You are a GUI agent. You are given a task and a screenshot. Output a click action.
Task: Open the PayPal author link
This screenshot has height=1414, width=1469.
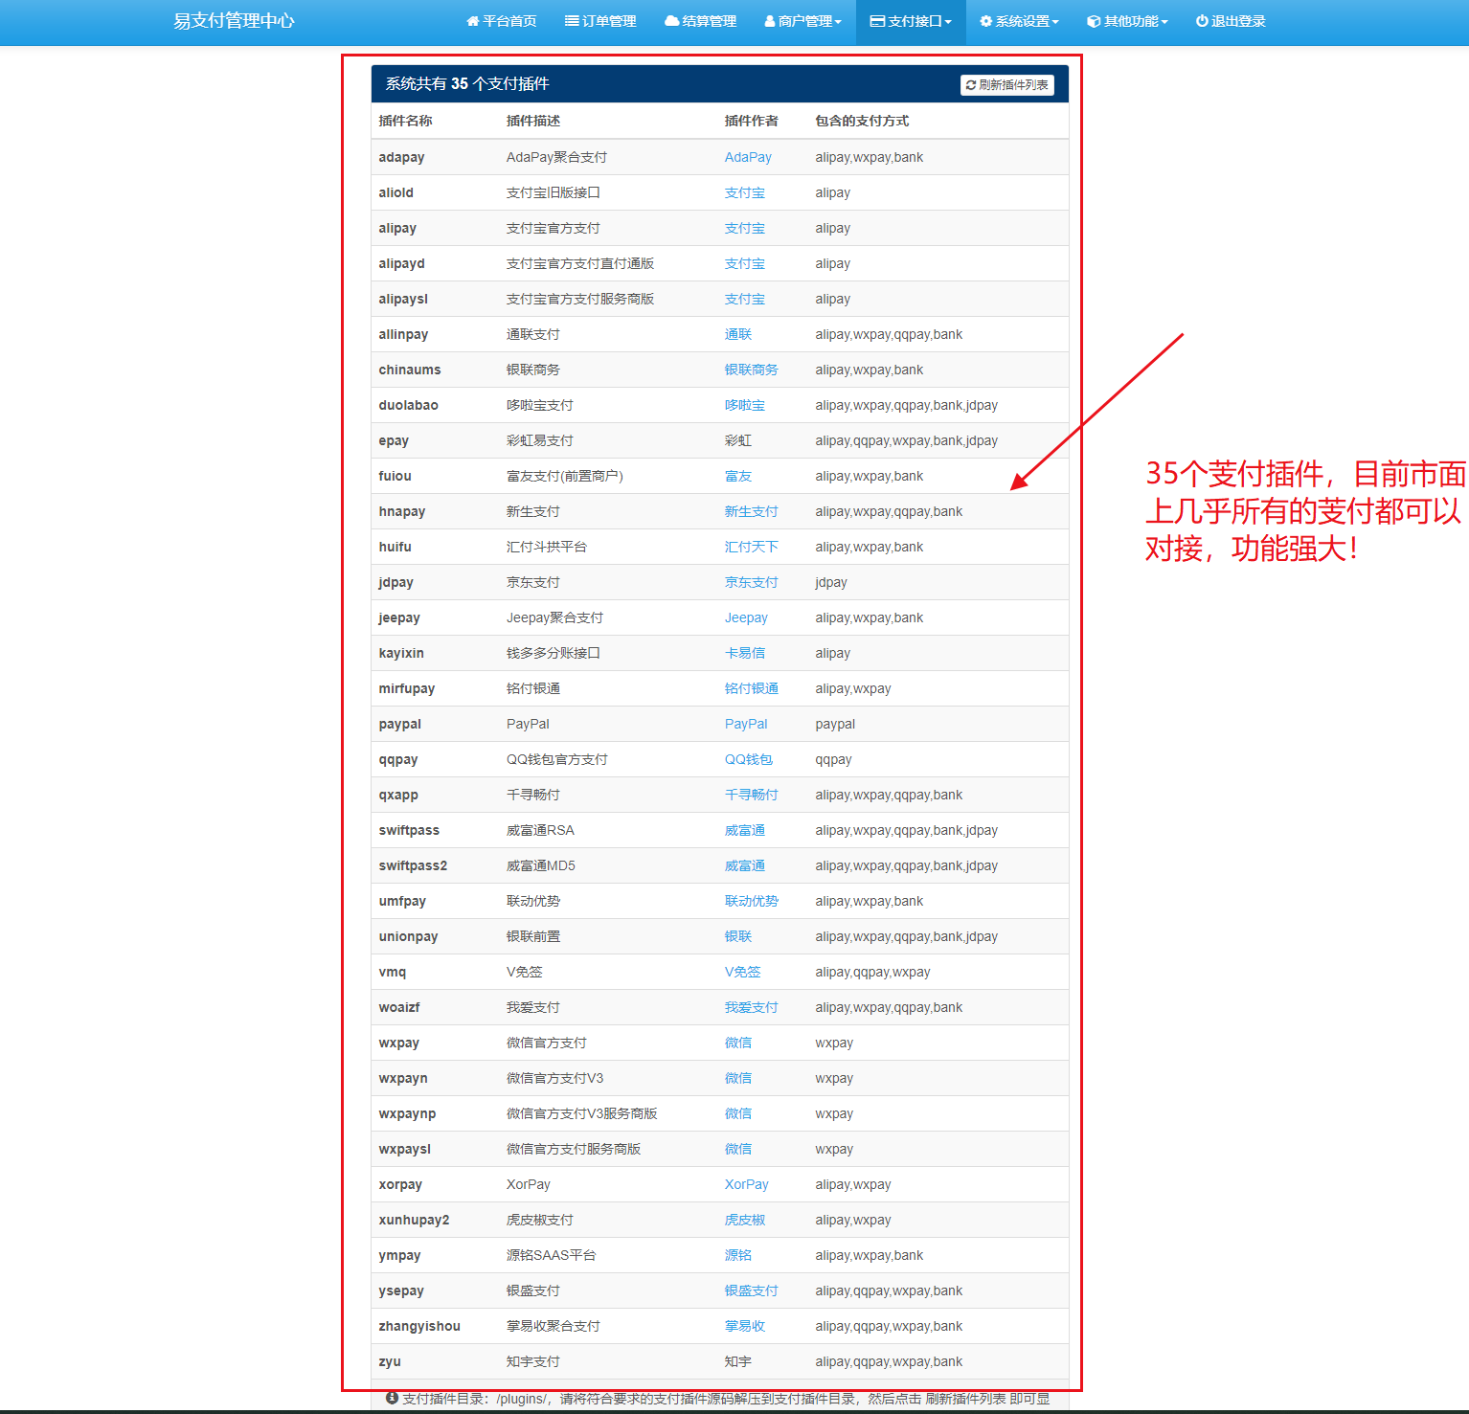pos(746,724)
